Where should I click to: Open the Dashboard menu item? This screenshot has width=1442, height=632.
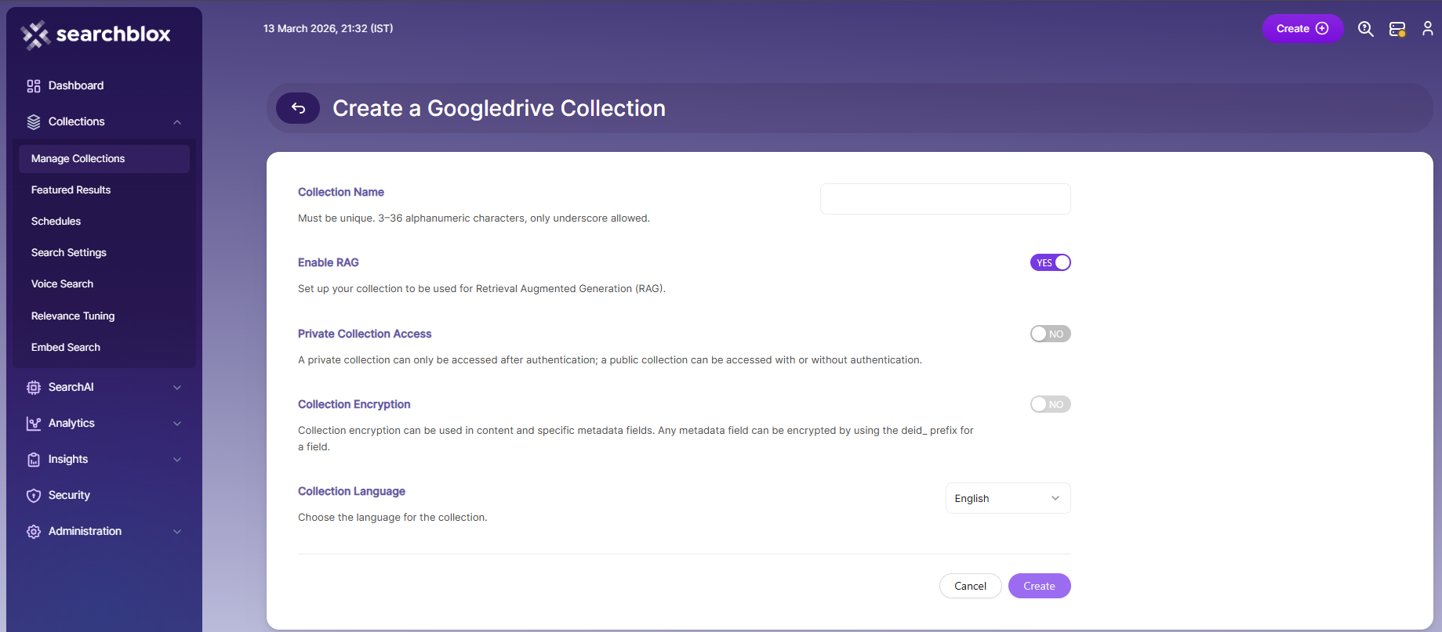click(x=104, y=86)
